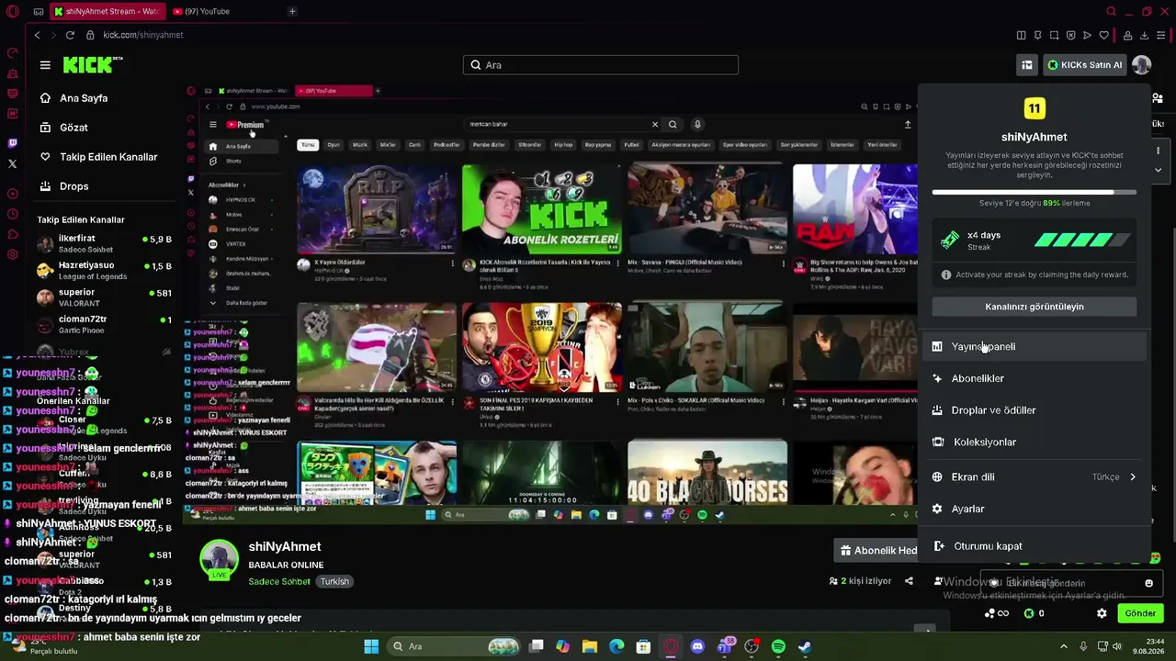Screen dimensions: 1176x661
Task: Open followed channel ilkerfirat
Action: coord(104,244)
